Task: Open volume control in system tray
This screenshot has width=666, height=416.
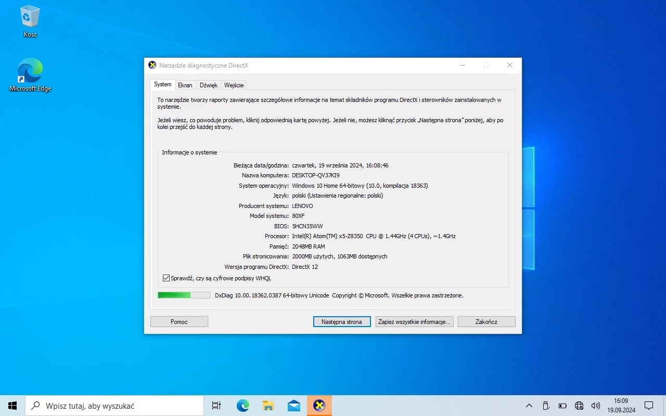Action: (x=596, y=406)
